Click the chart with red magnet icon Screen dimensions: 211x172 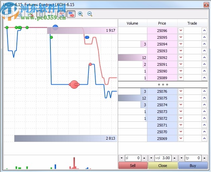(x=30, y=14)
